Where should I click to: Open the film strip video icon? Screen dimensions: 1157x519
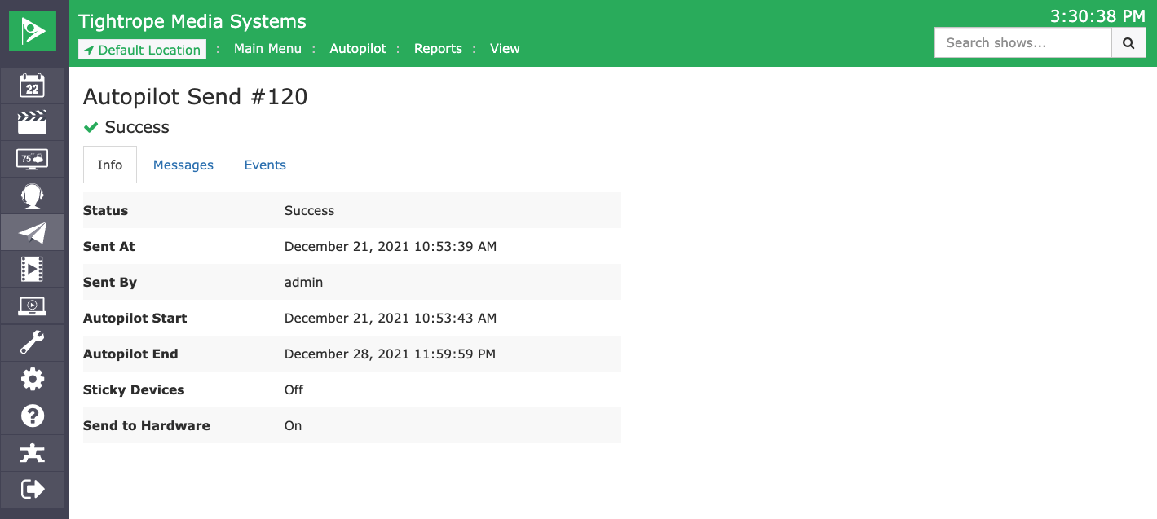click(x=33, y=269)
